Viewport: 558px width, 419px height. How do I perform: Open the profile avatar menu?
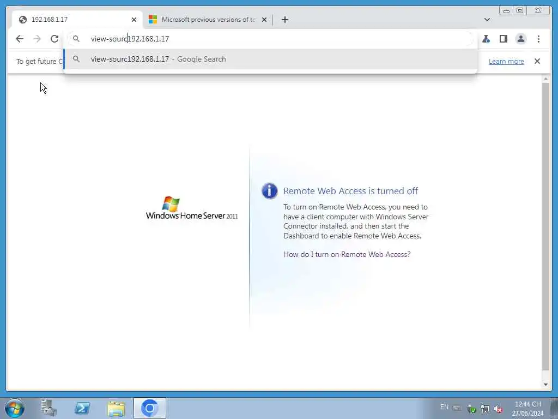[x=521, y=39]
